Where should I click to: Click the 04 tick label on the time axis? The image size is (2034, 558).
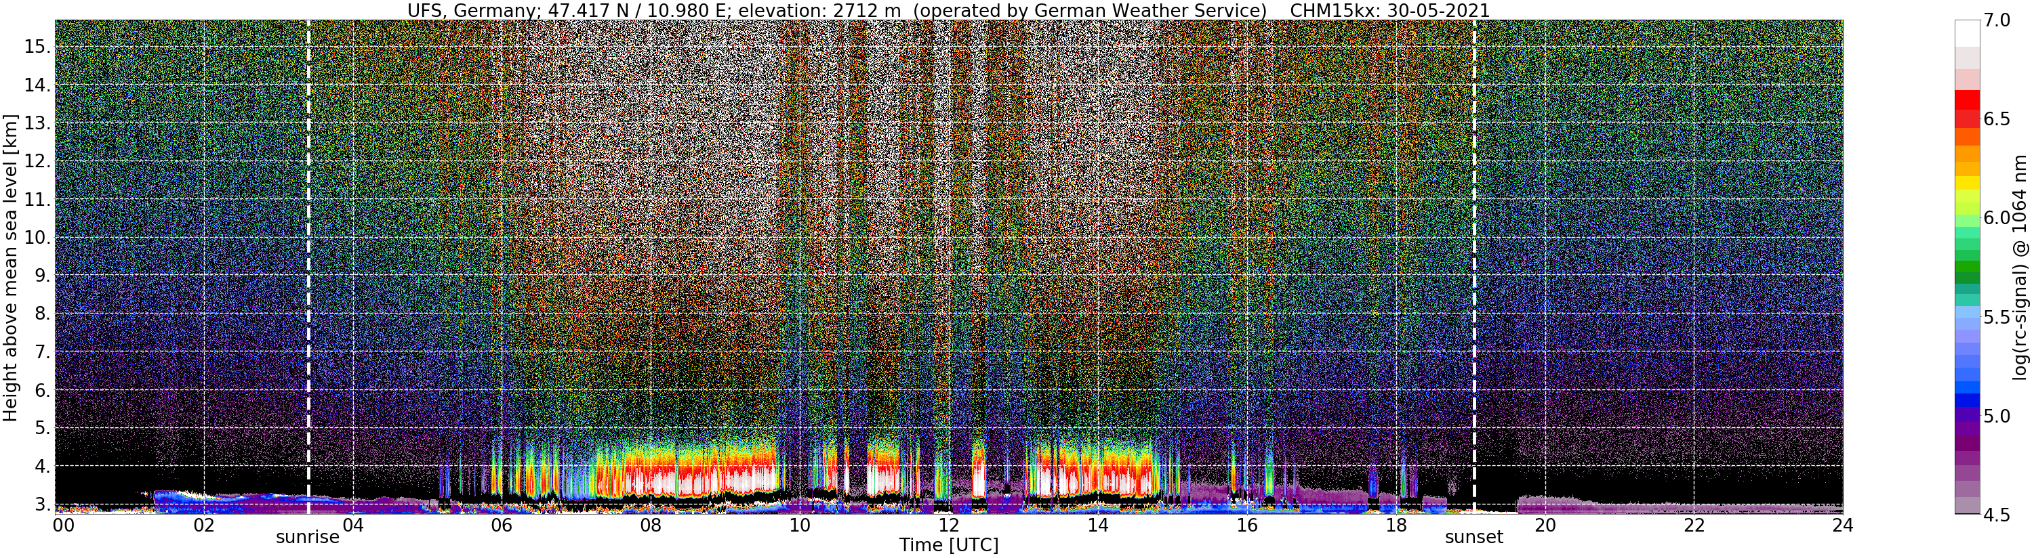(352, 525)
